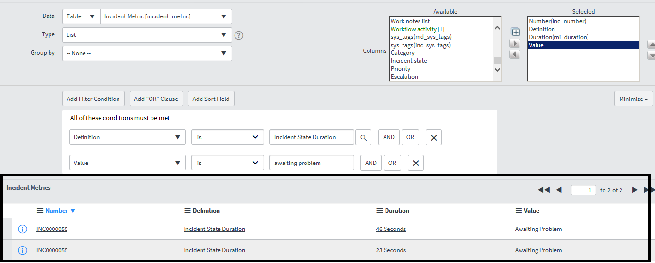Delete the Definition filter condition row
The width and height of the screenshot is (655, 263).
tap(434, 137)
